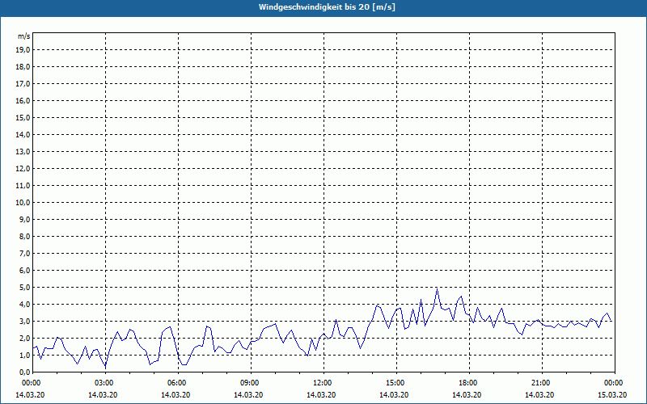
Task: Click the "14.03.20" date under "12:00"
Action: [x=320, y=395]
